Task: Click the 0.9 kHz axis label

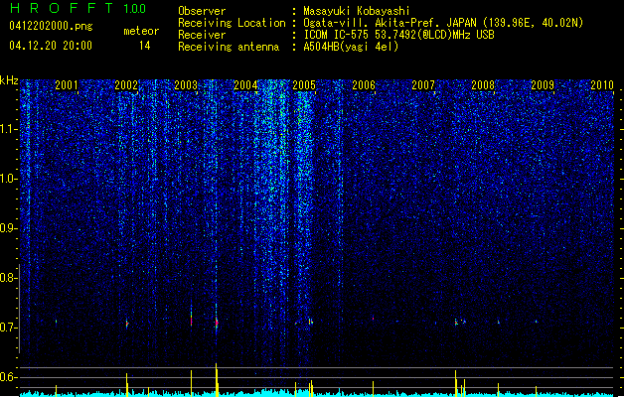Action: tap(9, 228)
